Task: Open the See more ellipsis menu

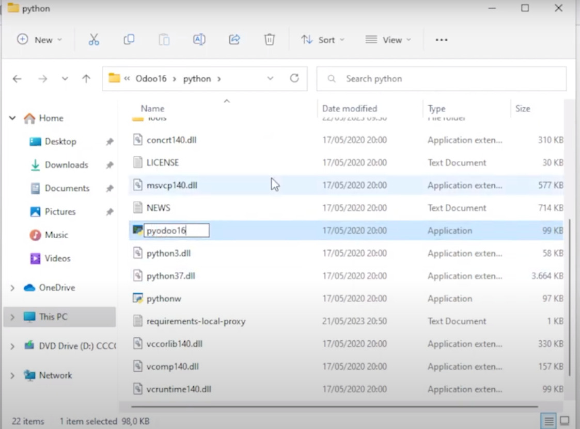Action: [x=441, y=40]
